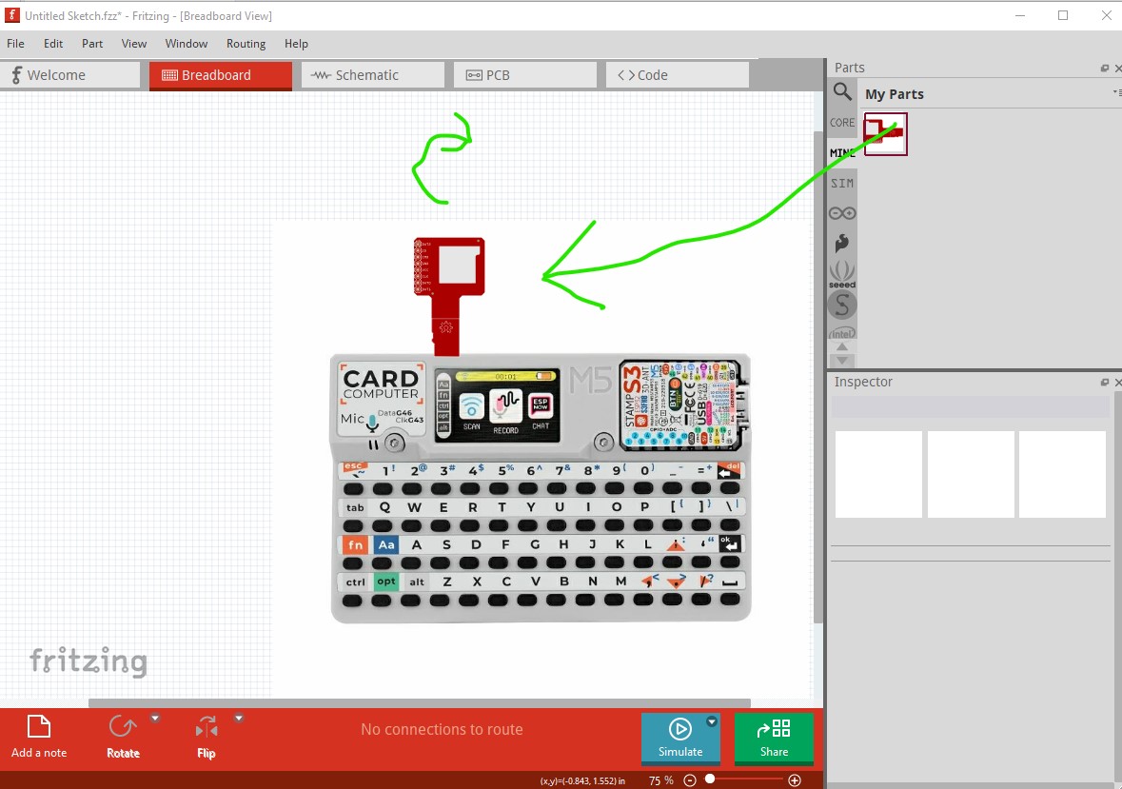The height and width of the screenshot is (789, 1122).
Task: Open the SparkFun flame parts bin
Action: pos(842,244)
